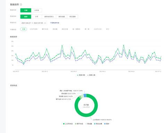Choose the 搜一搜 channel filter
The width and height of the screenshot is (167, 133).
point(87,29)
